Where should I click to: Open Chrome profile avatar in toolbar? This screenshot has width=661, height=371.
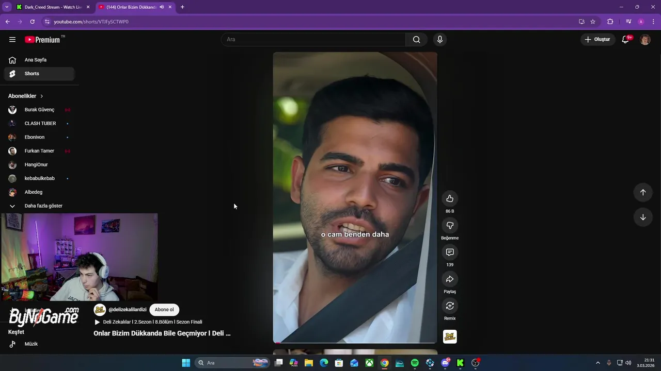click(x=641, y=22)
